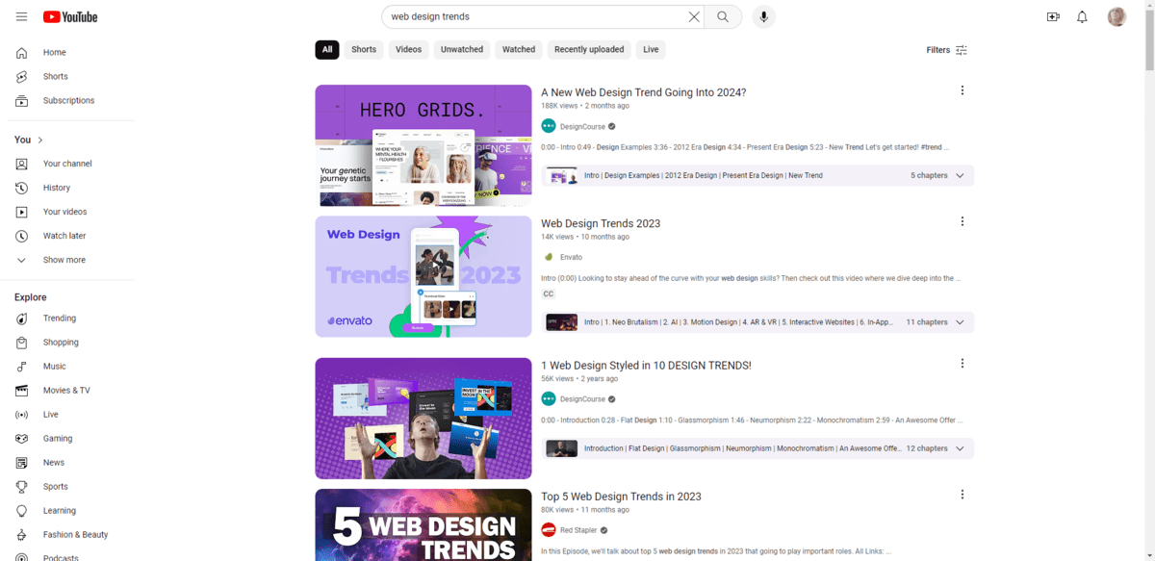
Task: Expand the 5 chapters list
Action: coord(959,176)
